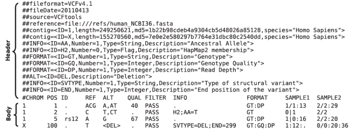Select the contig ID=X line
Screen dimensions: 354x133
[183, 37]
